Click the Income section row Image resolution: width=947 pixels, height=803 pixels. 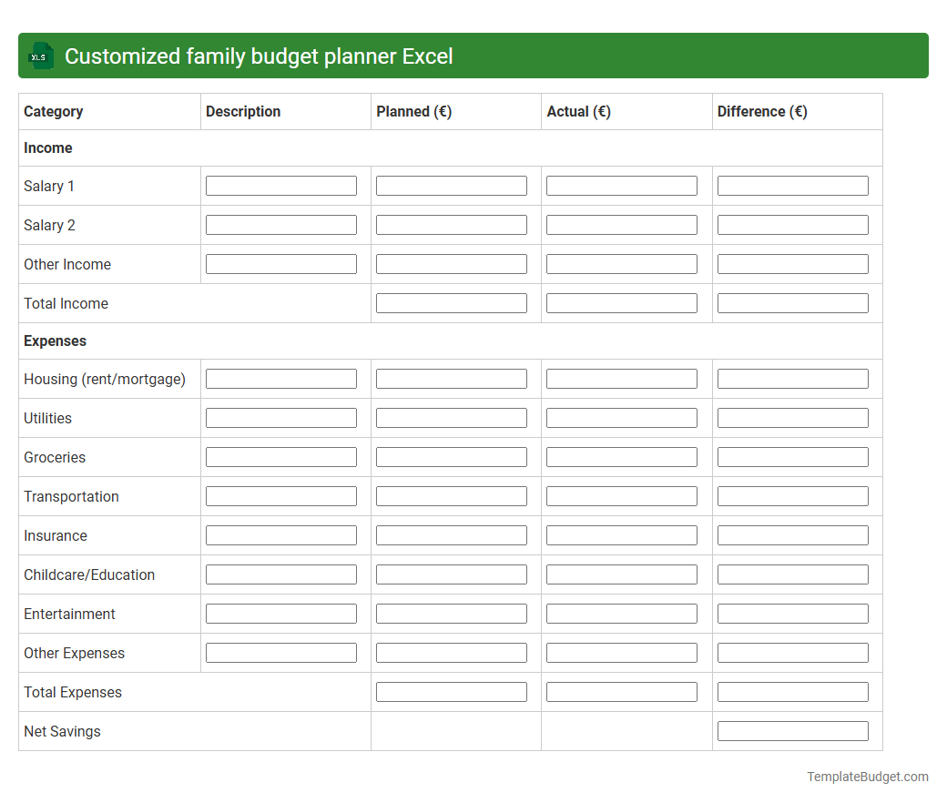tap(48, 147)
